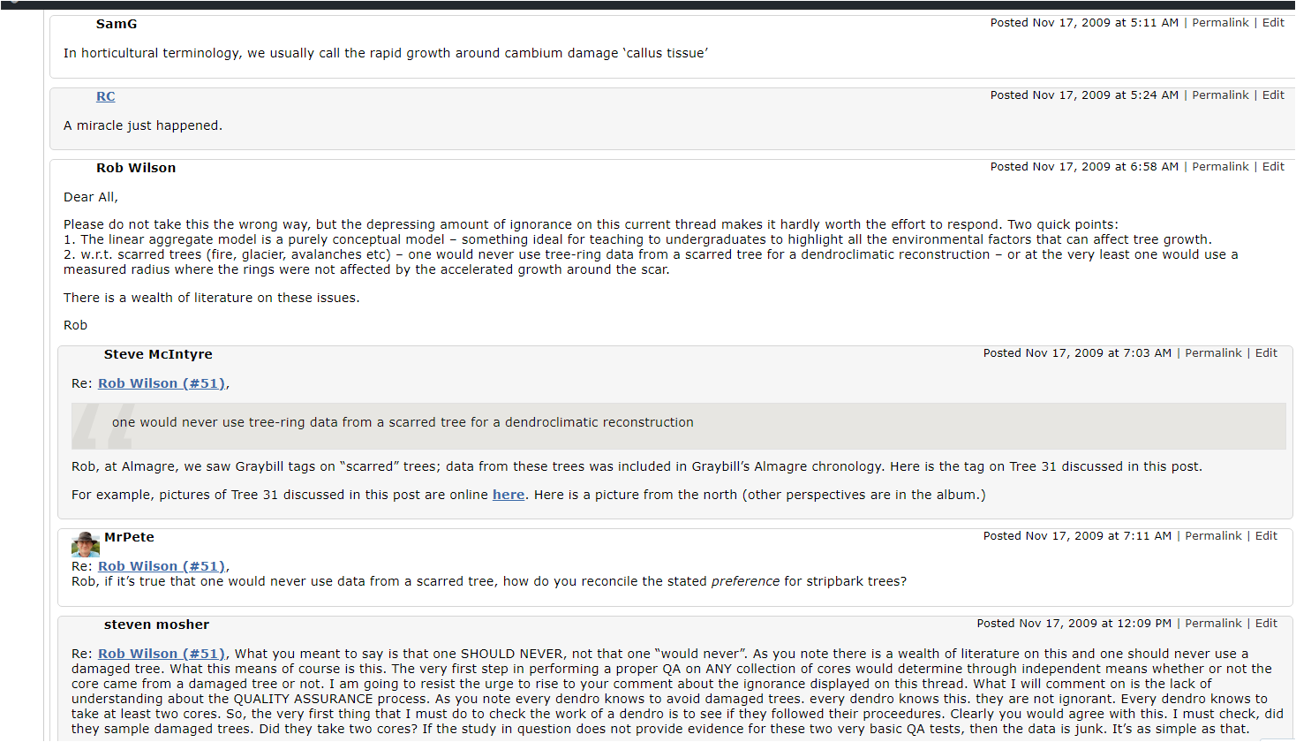This screenshot has height=742, width=1296.
Task: Click the 'here' link to Tree 31 pictures
Action: tap(509, 495)
